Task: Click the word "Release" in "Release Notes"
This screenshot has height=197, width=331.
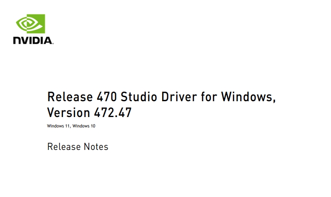Action: 64,147
